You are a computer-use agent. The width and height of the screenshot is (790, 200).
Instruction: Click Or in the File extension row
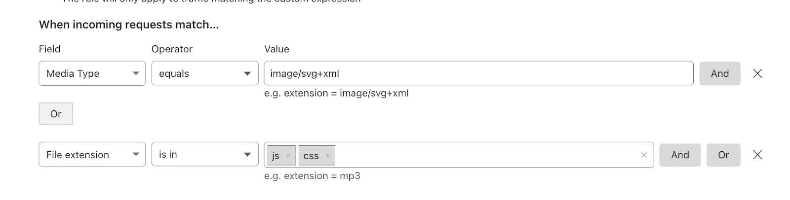click(723, 155)
